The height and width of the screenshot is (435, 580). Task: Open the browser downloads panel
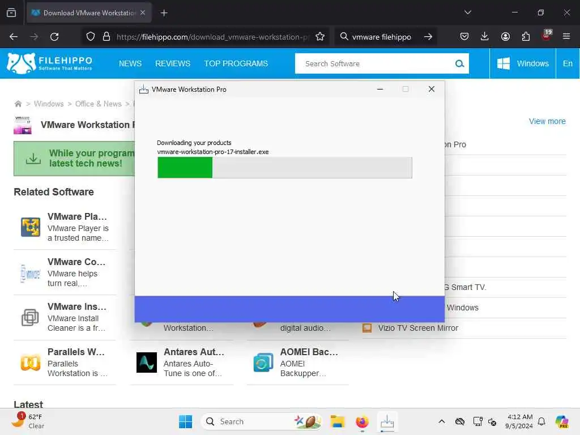click(x=485, y=36)
